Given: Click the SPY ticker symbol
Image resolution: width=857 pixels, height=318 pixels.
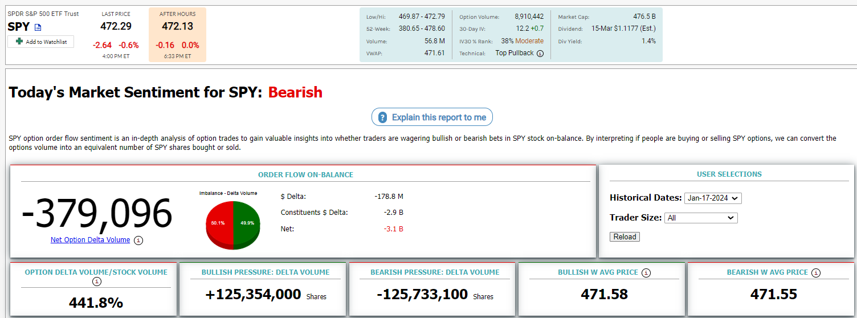Looking at the screenshot, I should point(19,26).
